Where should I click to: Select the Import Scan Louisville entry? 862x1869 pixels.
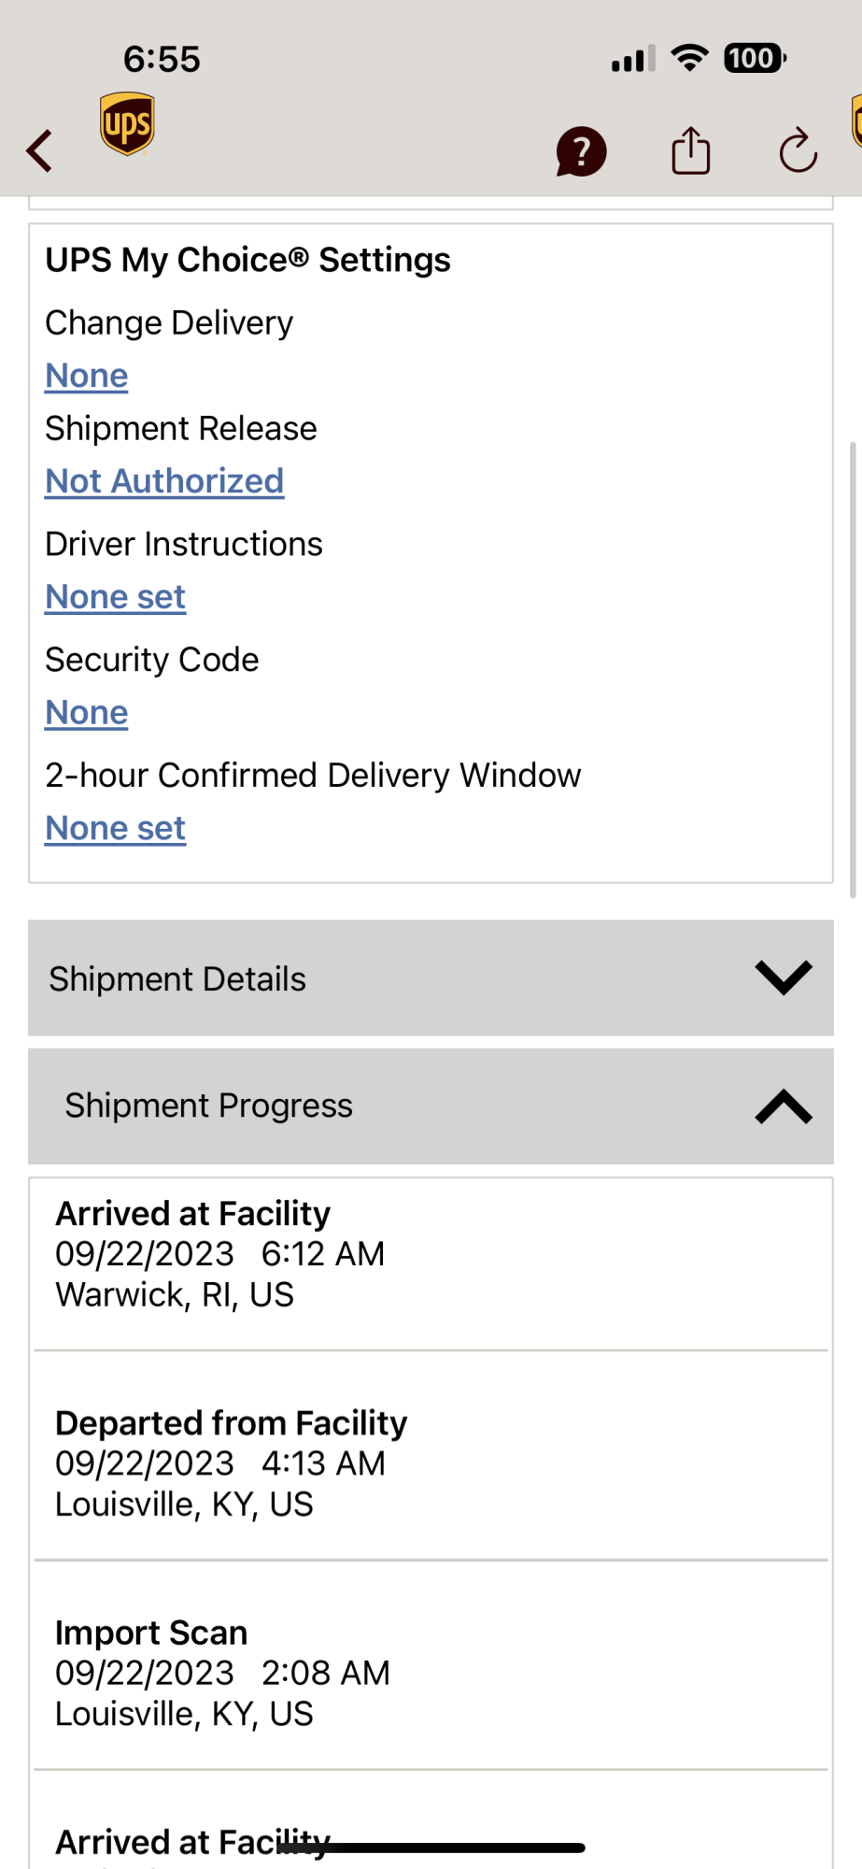coord(430,1673)
